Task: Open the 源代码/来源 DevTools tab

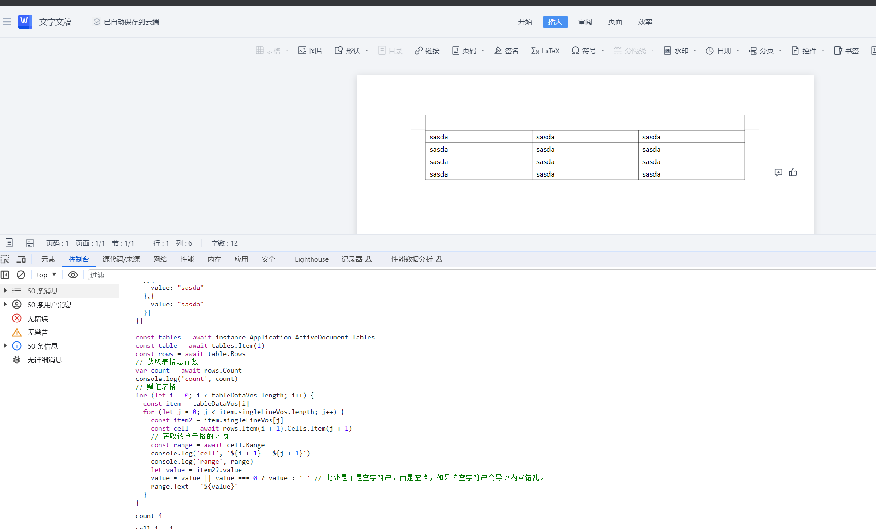Action: click(121, 259)
